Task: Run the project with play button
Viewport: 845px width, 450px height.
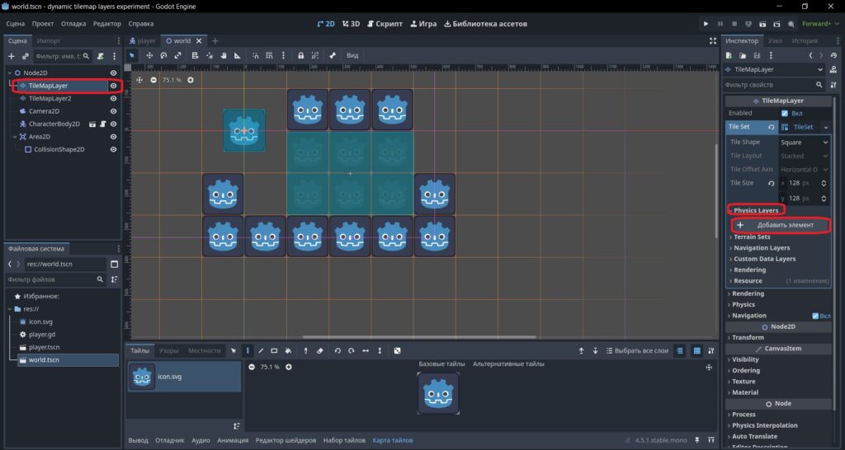Action: coord(706,24)
